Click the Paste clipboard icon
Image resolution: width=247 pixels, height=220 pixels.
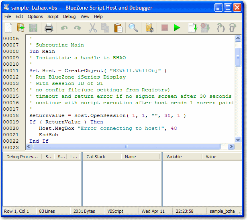pyautogui.click(x=118, y=28)
